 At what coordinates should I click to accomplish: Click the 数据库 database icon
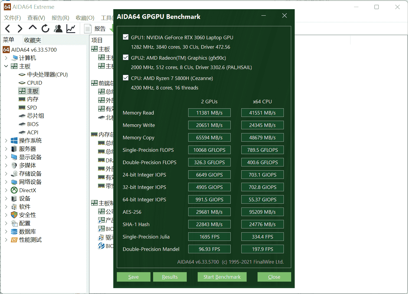(x=14, y=231)
